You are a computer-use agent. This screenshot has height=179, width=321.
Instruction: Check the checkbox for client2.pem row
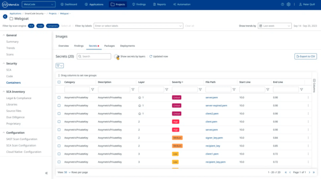[59, 113]
